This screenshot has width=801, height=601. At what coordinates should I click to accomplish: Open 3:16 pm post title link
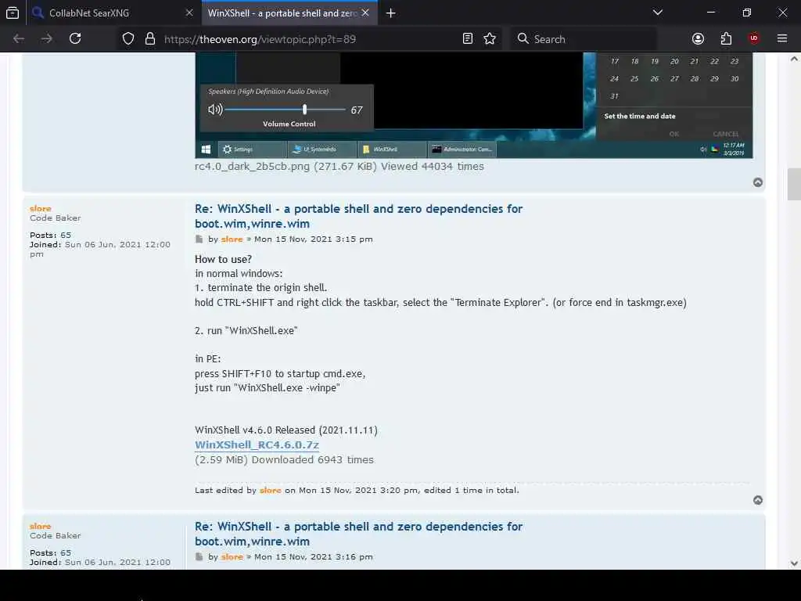(x=358, y=534)
